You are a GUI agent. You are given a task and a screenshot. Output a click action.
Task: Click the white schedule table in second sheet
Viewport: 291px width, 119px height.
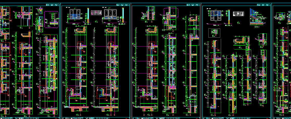click(96, 12)
